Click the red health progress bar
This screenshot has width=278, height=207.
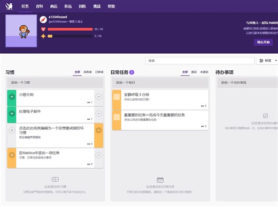click(x=70, y=29)
